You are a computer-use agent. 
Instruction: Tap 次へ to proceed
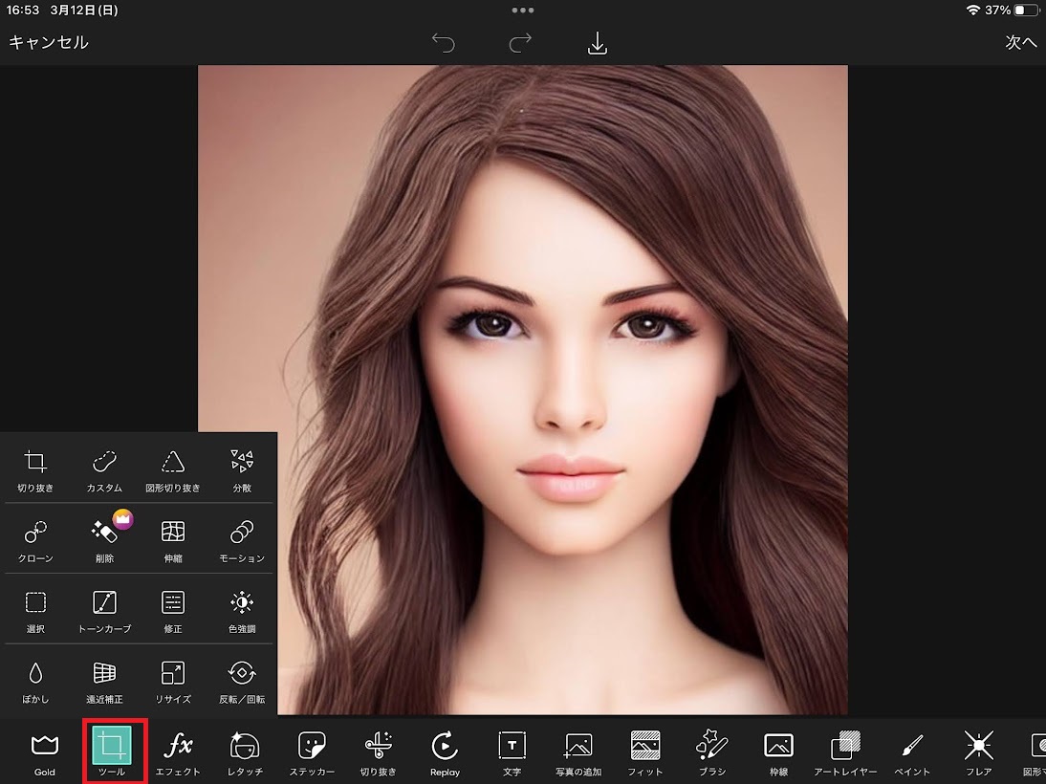[x=1020, y=43]
